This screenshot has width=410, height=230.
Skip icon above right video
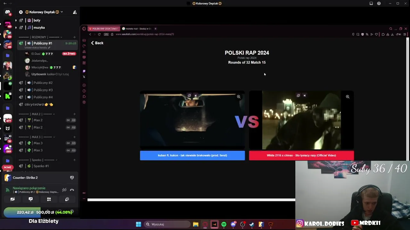pos(304,96)
